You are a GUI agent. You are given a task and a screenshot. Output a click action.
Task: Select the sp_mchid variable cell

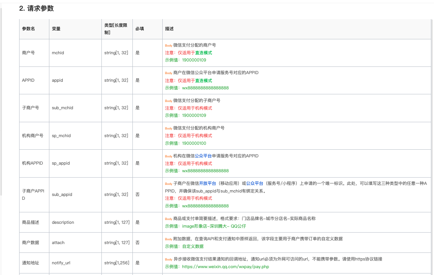(75, 136)
